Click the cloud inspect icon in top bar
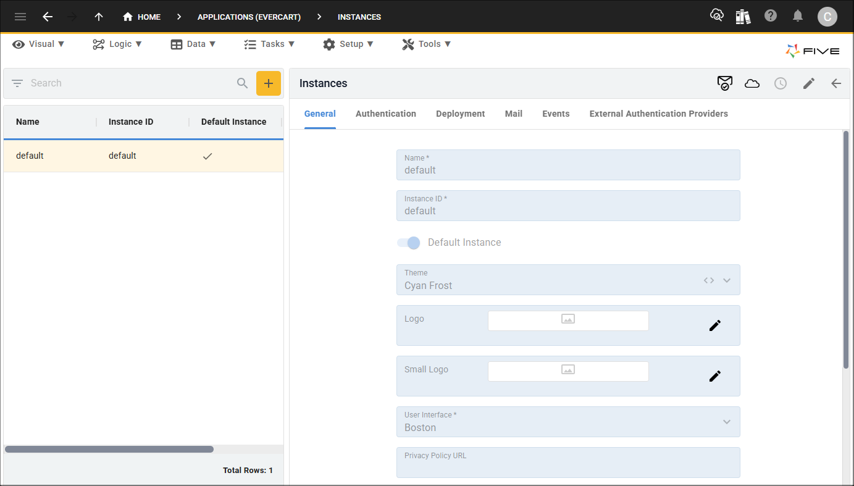This screenshot has width=854, height=486. (x=716, y=15)
